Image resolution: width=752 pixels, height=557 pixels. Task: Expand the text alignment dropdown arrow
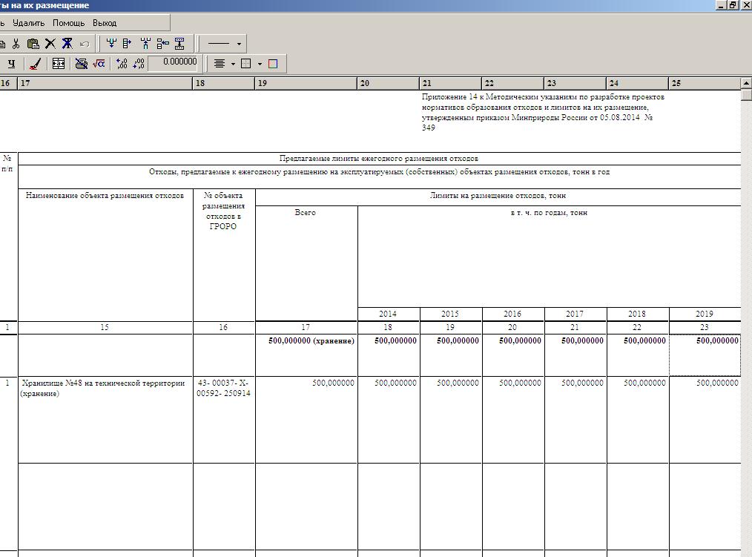tap(233, 64)
